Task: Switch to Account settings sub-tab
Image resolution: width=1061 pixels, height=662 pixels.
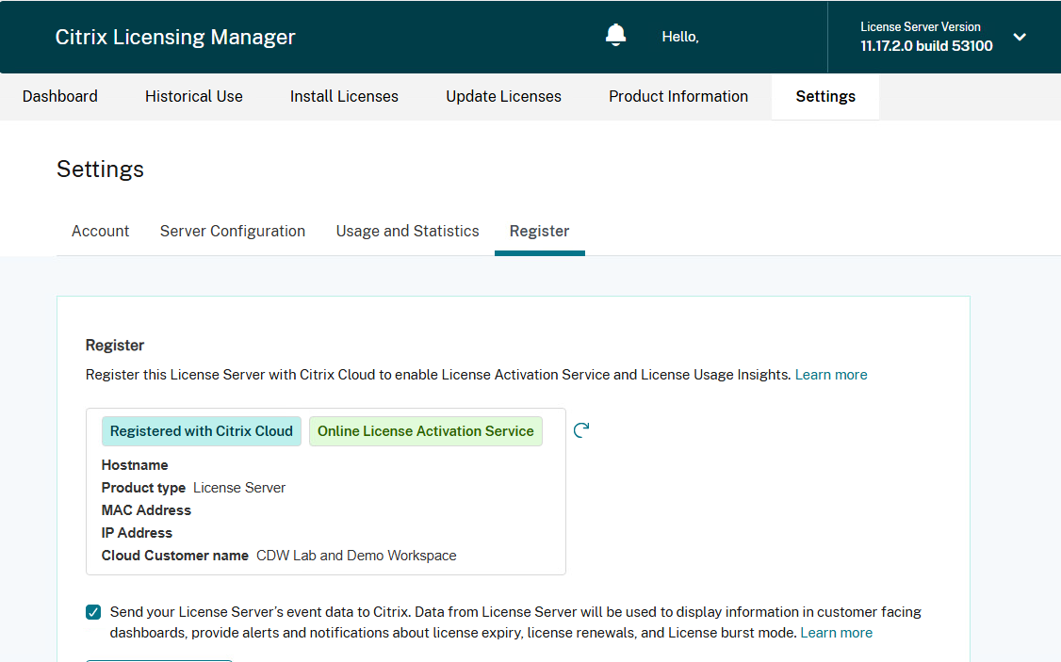Action: tap(101, 231)
